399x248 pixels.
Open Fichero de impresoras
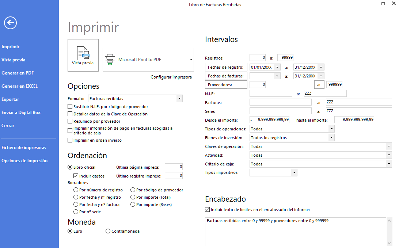(x=24, y=148)
